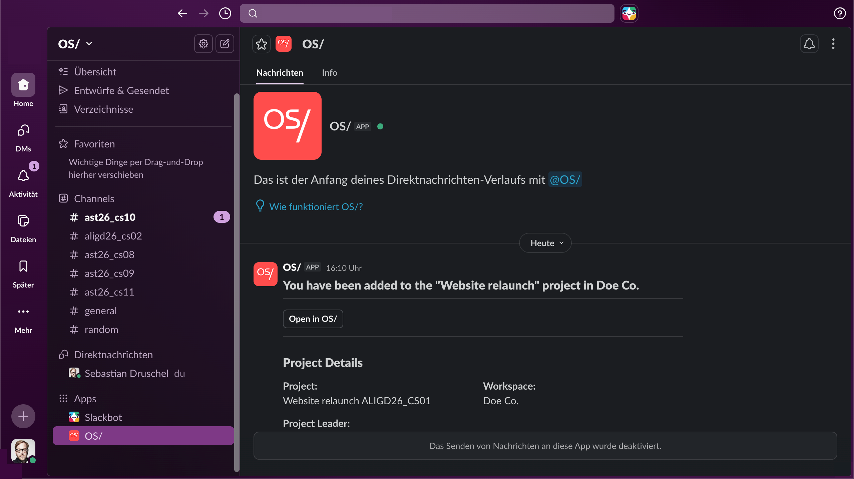Open Wie funktioniert OS/? link
Image resolution: width=854 pixels, height=479 pixels.
click(x=316, y=207)
